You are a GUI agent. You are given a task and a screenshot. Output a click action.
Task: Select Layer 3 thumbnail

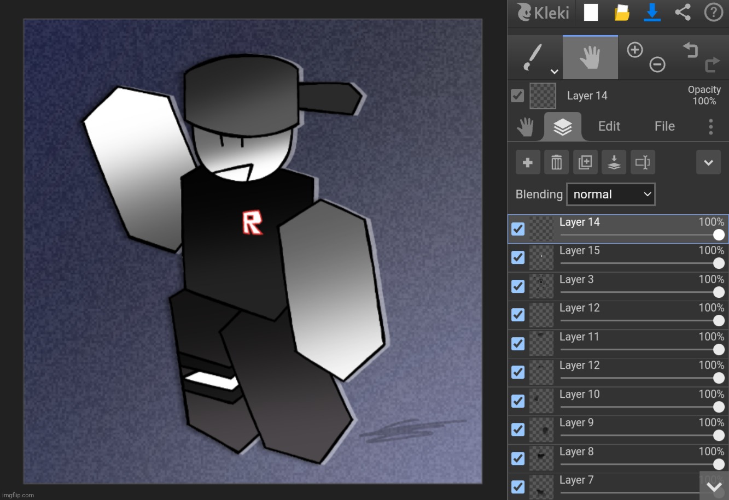[x=541, y=286]
